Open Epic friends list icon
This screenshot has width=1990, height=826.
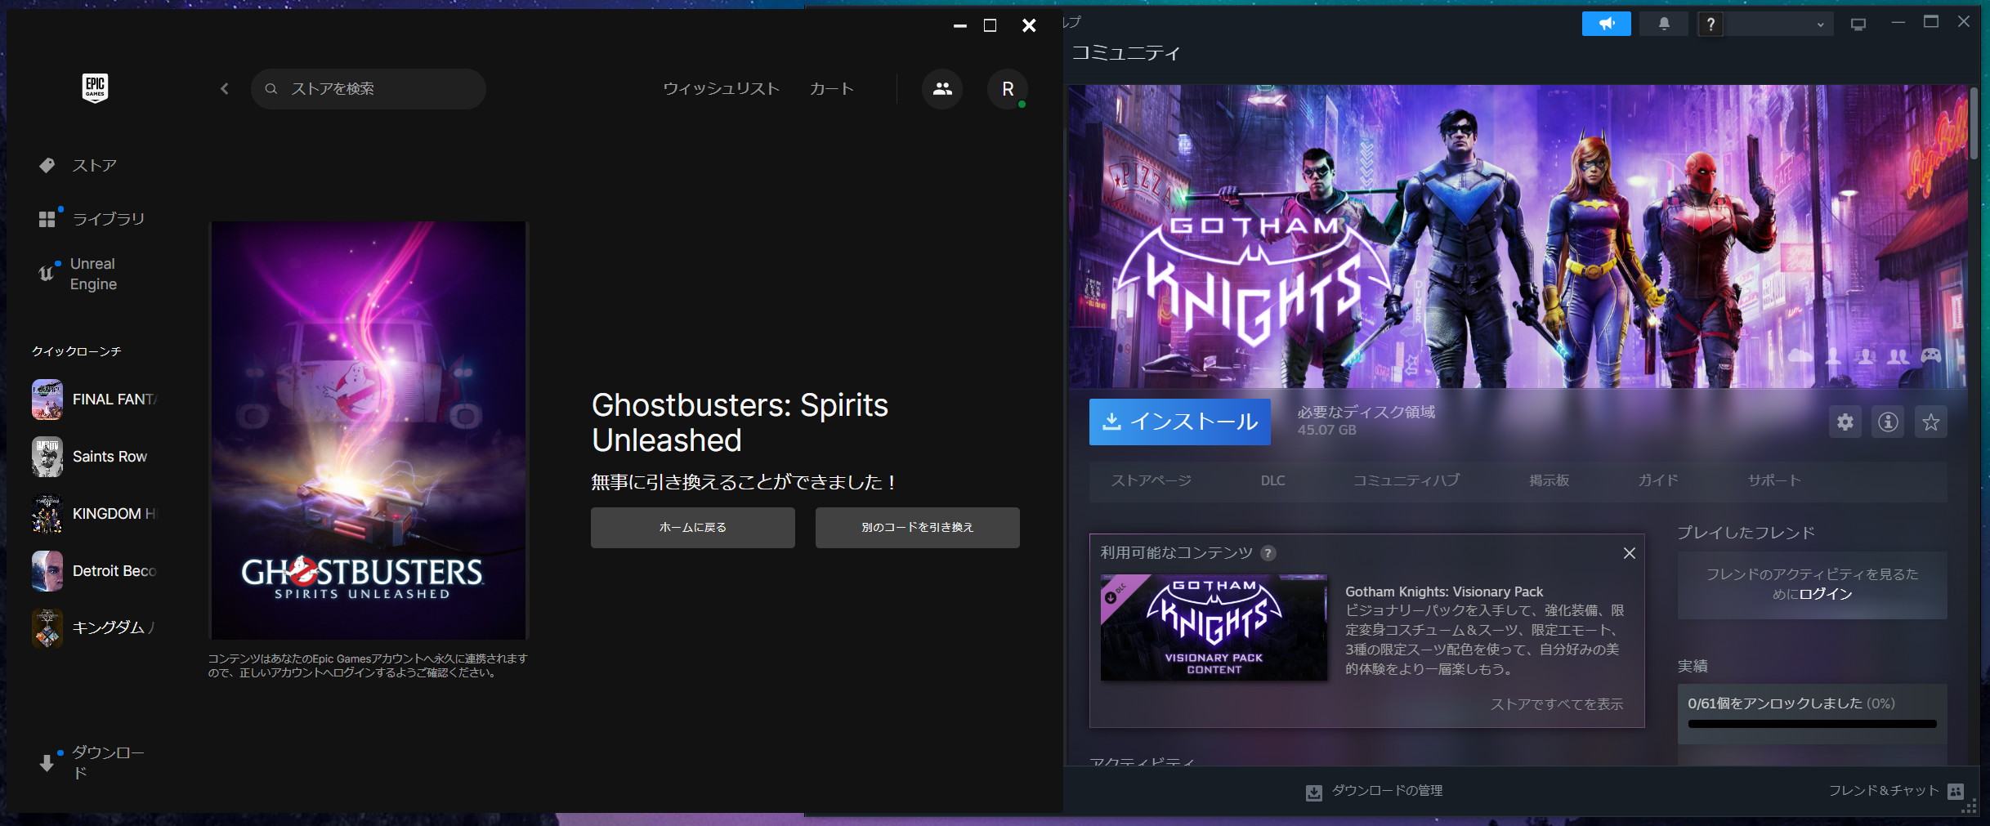point(942,89)
